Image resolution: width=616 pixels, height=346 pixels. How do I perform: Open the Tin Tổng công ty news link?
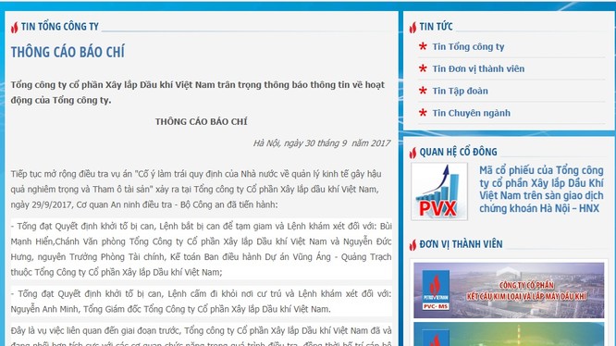pyautogui.click(x=468, y=47)
